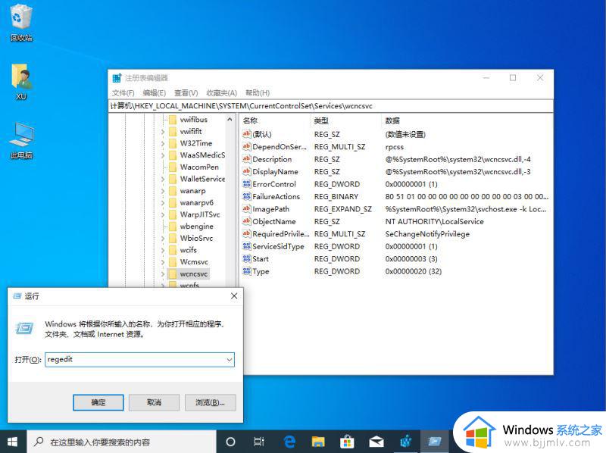Click the string icon of the DisplayName value

(247, 171)
